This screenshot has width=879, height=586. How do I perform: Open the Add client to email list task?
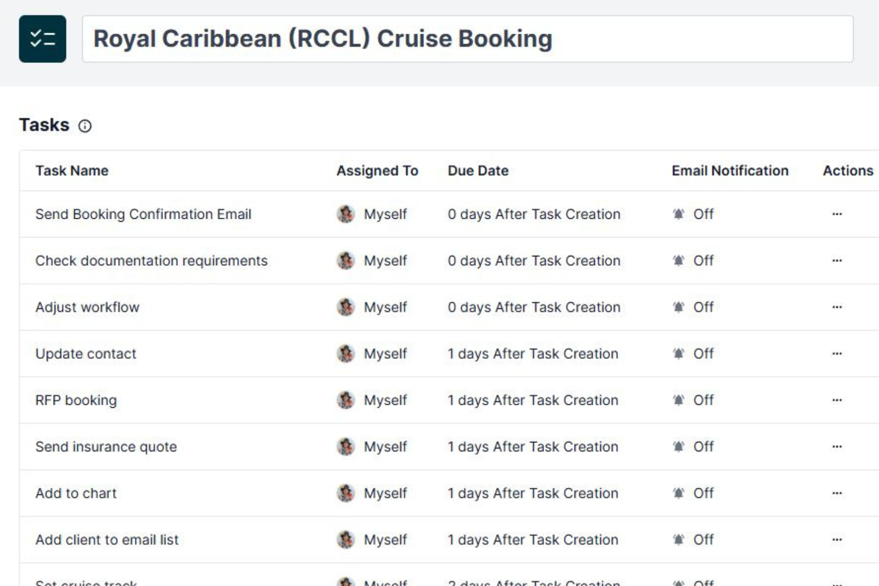(107, 540)
